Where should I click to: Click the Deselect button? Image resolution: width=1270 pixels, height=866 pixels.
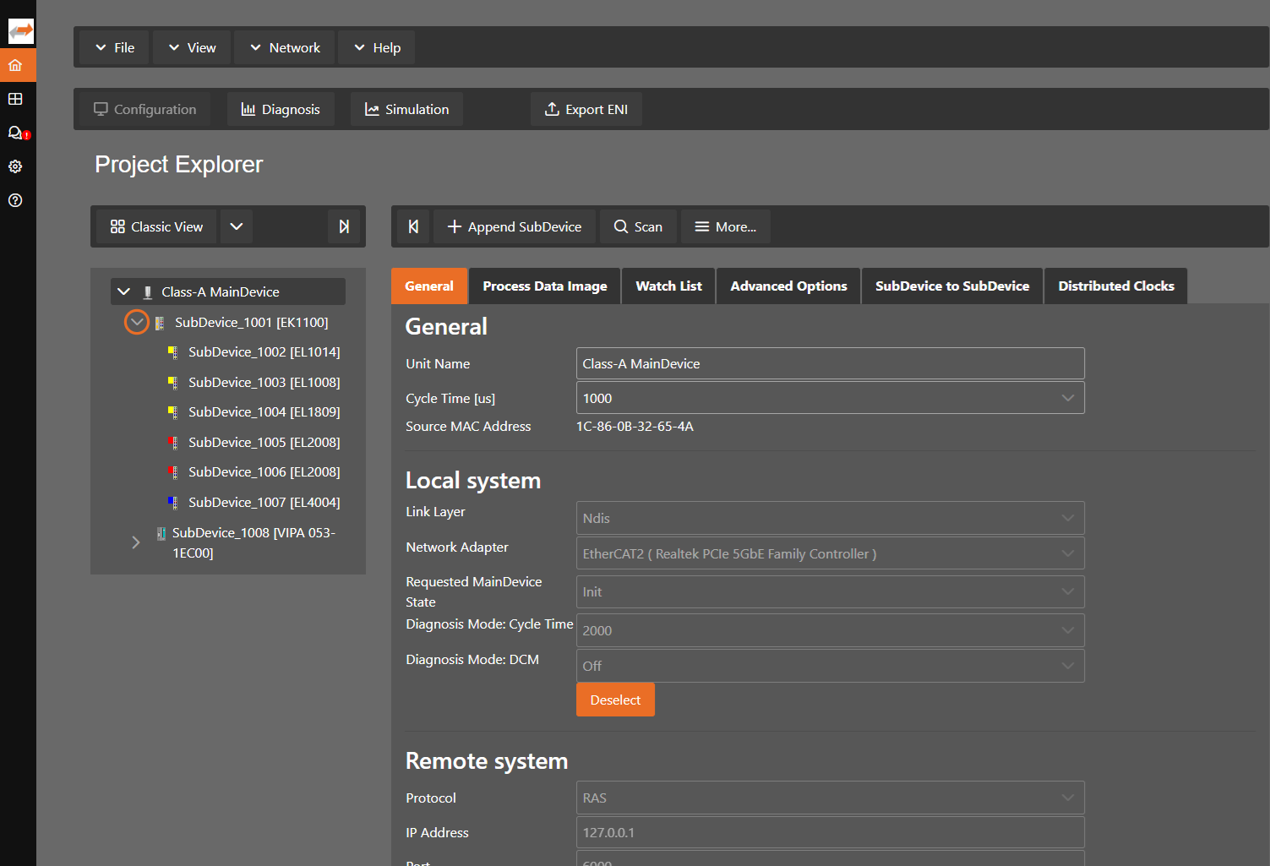click(x=615, y=700)
